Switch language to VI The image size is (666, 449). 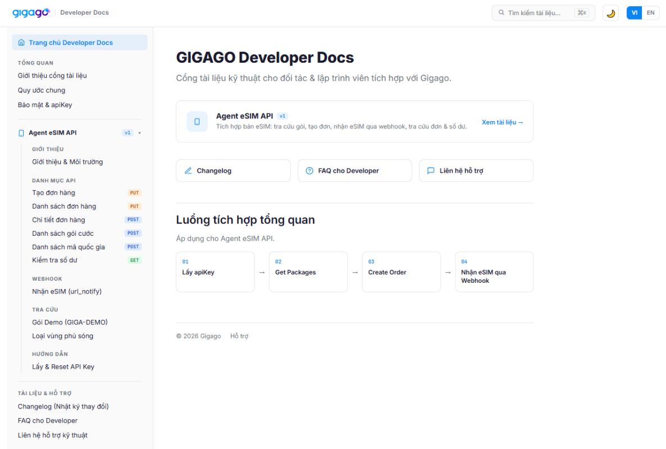point(634,13)
